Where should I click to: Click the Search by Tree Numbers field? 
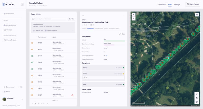click(x=49, y=19)
